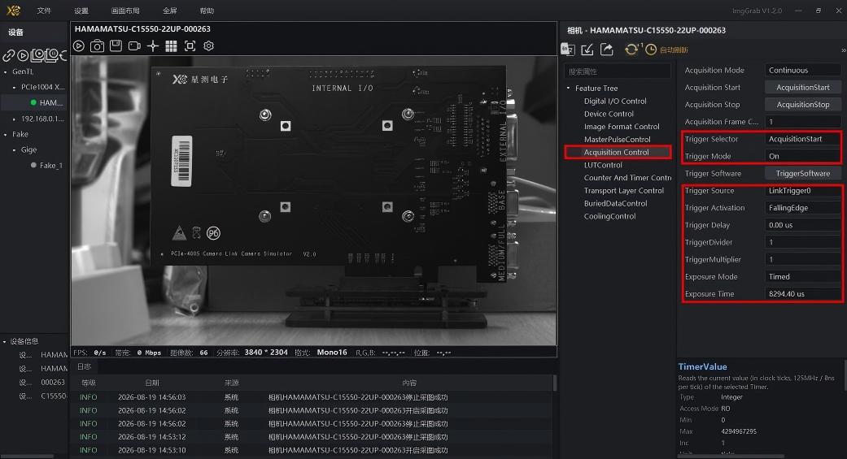Select Image Format Control feature

tap(621, 127)
